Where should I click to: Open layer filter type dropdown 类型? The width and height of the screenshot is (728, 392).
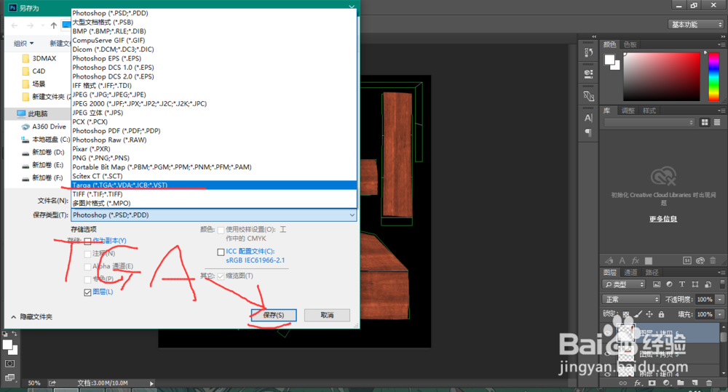pos(624,284)
